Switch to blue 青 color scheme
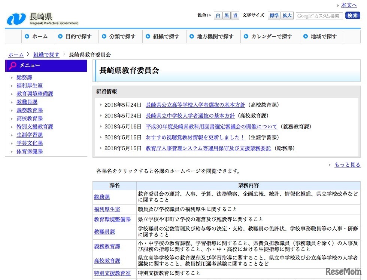 [x=235, y=16]
